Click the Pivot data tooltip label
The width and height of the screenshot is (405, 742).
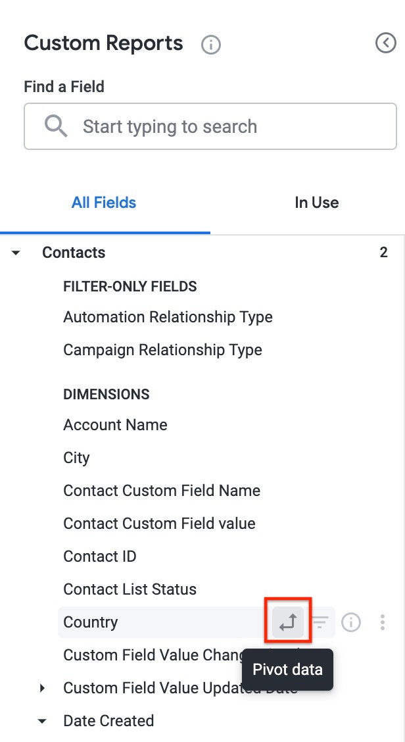pos(287,669)
